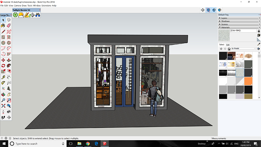
Task: Open Microsoft Edge from taskbar
Action: click(96, 144)
